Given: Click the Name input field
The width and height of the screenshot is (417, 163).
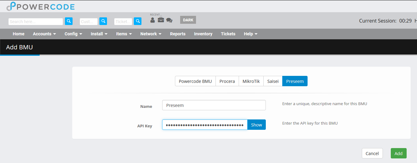Looking at the screenshot, I should point(214,105).
